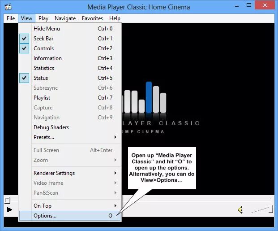Click the Full Screen menu entry
Screen dimensions: 278x231
70,150
